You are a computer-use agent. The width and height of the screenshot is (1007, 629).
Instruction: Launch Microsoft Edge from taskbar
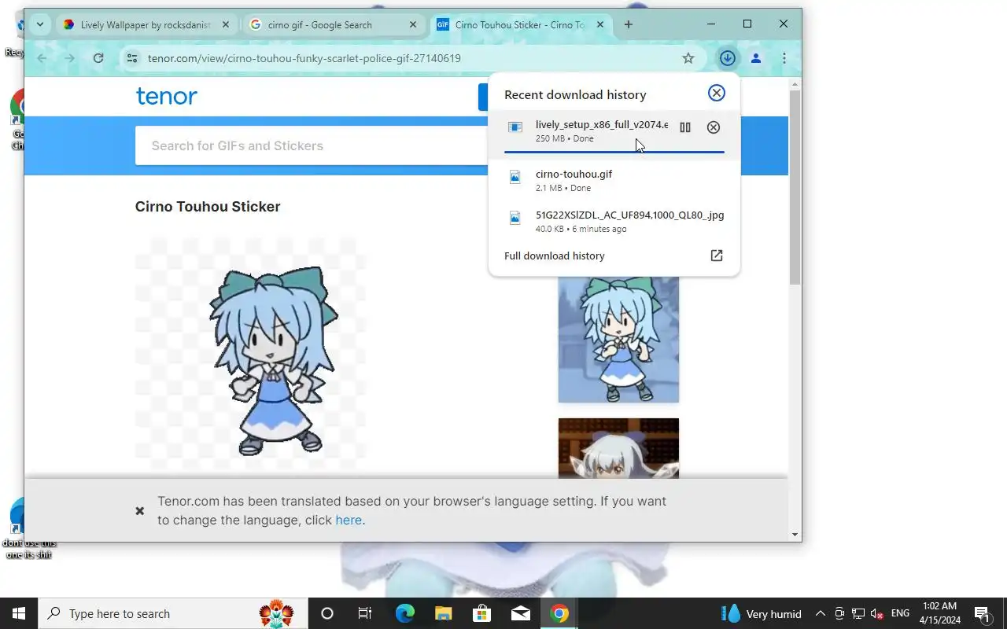(x=404, y=613)
